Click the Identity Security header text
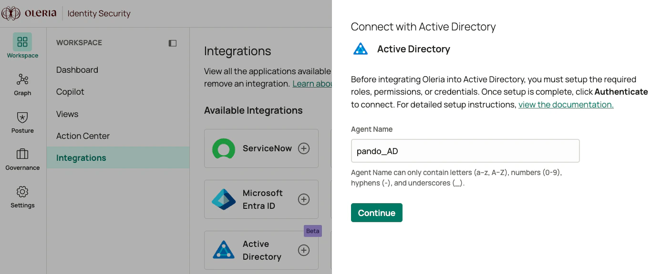The image size is (651, 274). coord(99,13)
